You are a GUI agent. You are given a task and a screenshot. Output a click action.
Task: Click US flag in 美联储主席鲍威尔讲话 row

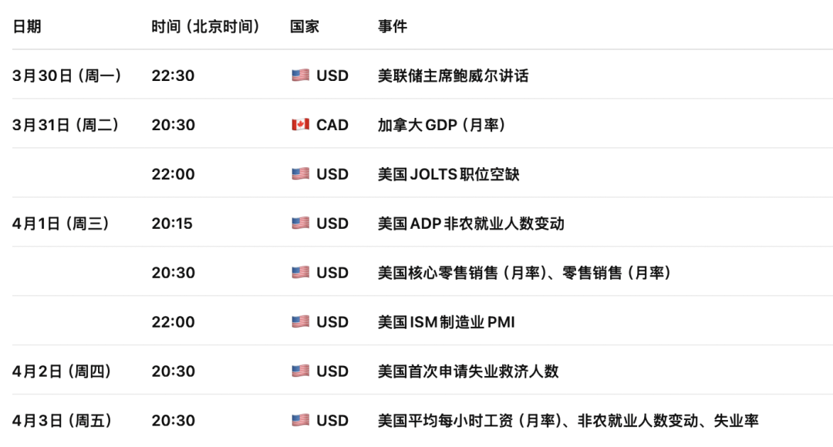(x=300, y=76)
